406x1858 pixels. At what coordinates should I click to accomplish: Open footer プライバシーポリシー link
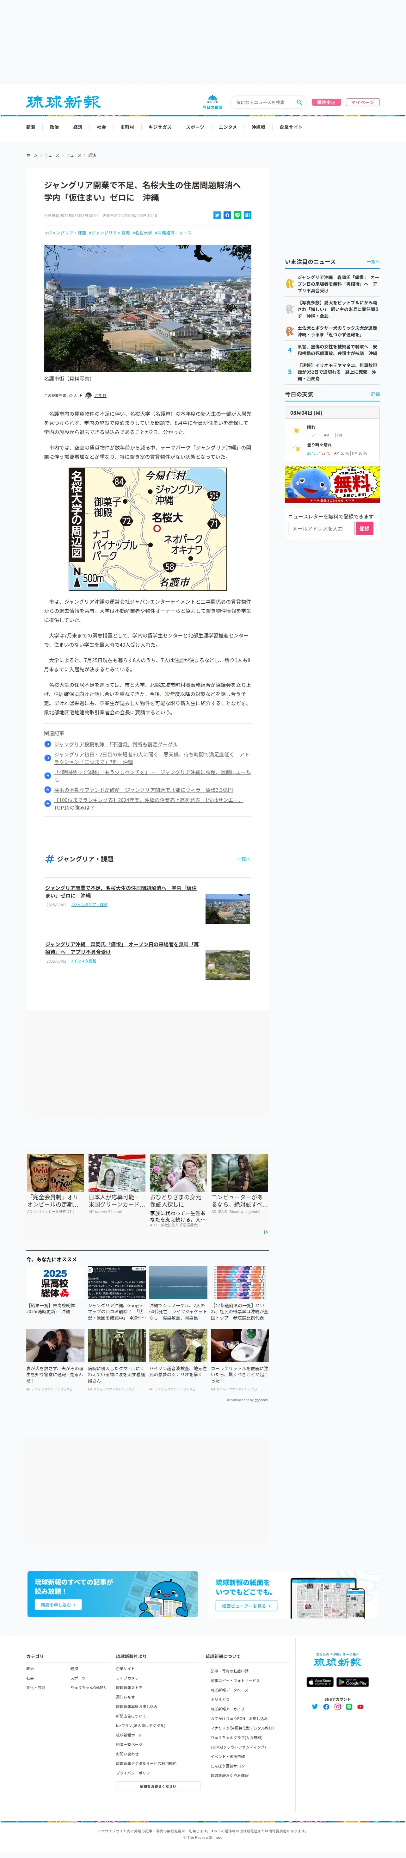point(135,1773)
